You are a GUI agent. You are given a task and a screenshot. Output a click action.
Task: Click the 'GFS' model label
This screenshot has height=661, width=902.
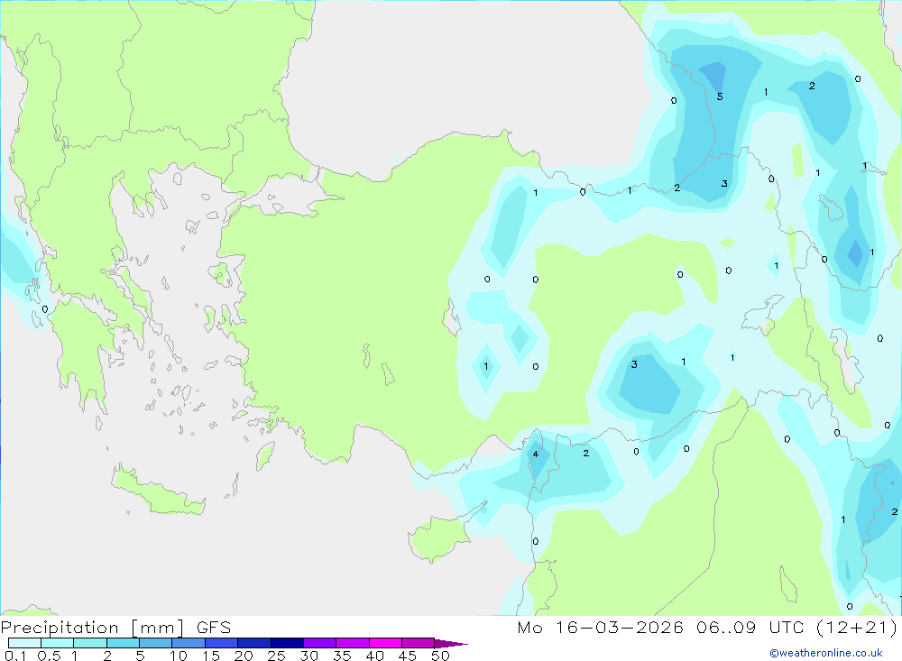pos(214,628)
